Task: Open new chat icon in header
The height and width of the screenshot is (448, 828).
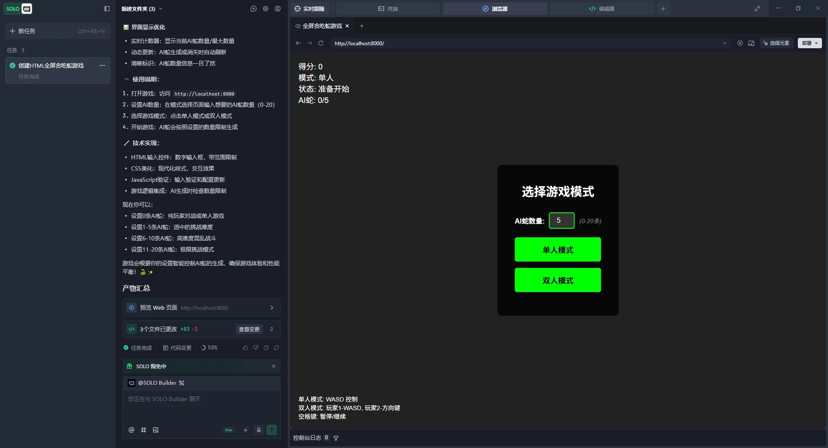Action: [x=254, y=9]
